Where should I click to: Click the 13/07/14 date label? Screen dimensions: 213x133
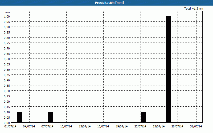(x=85, y=126)
